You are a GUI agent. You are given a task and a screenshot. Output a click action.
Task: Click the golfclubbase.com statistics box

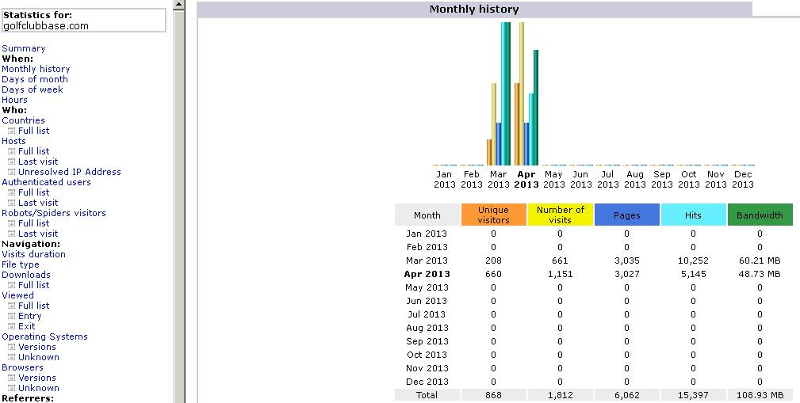[84, 21]
